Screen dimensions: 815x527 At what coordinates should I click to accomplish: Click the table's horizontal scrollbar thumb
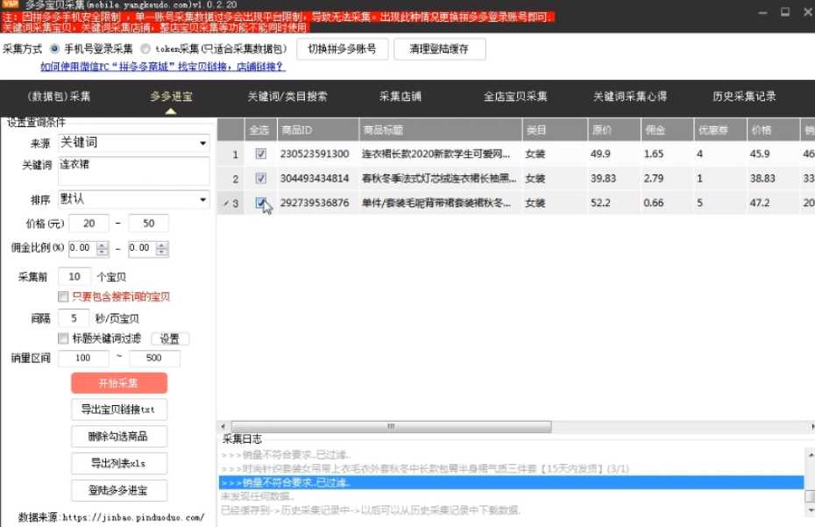[392, 426]
